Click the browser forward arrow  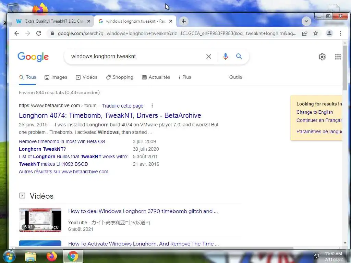[x=28, y=33]
